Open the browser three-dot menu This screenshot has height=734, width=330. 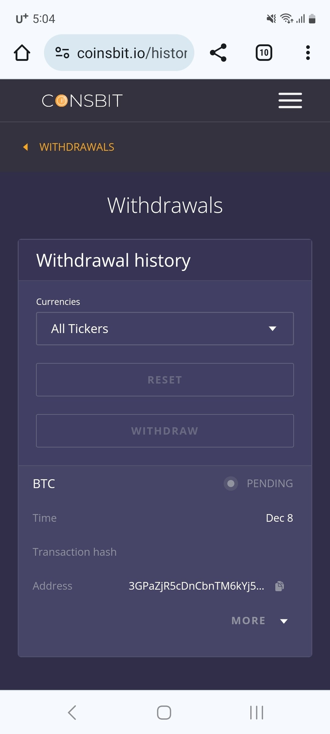click(x=308, y=53)
